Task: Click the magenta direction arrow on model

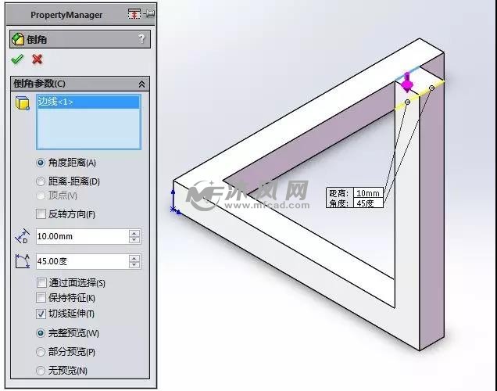Action: (x=406, y=83)
